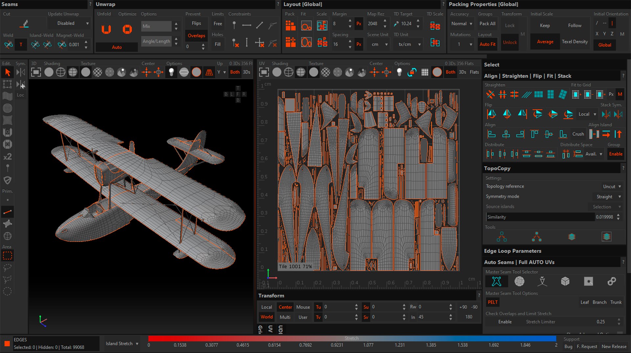Open the Accuracy Normal dropdown
The height and width of the screenshot is (353, 631).
(462, 24)
